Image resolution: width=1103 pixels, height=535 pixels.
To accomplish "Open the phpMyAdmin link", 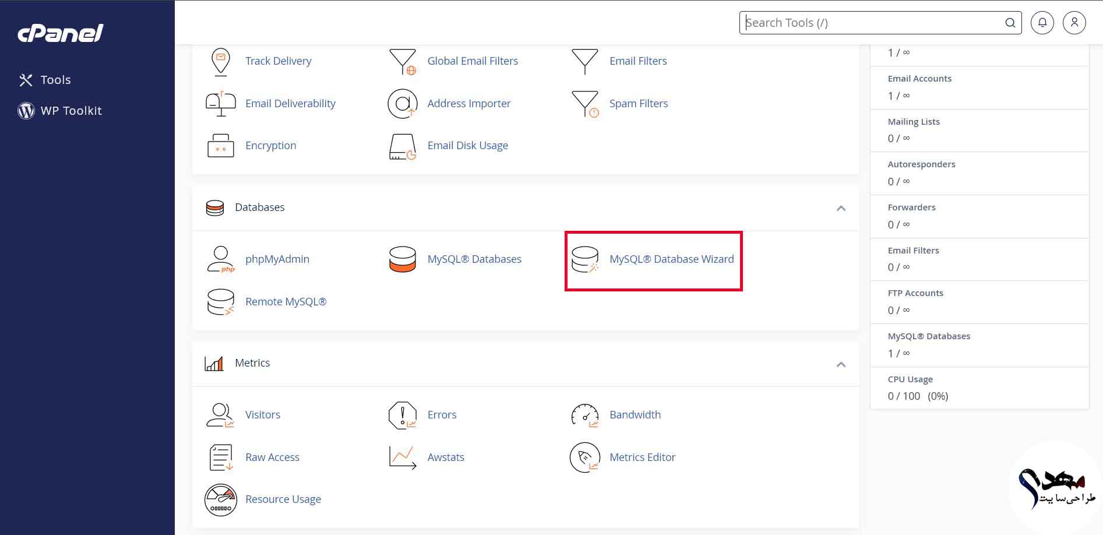I will 277,259.
